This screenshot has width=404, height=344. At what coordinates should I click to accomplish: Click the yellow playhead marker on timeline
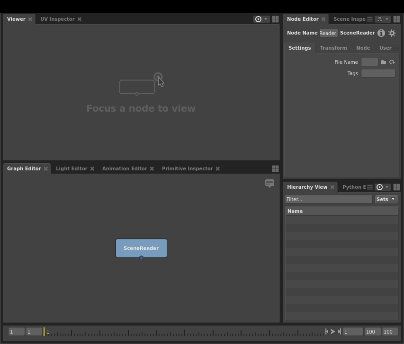(44, 332)
